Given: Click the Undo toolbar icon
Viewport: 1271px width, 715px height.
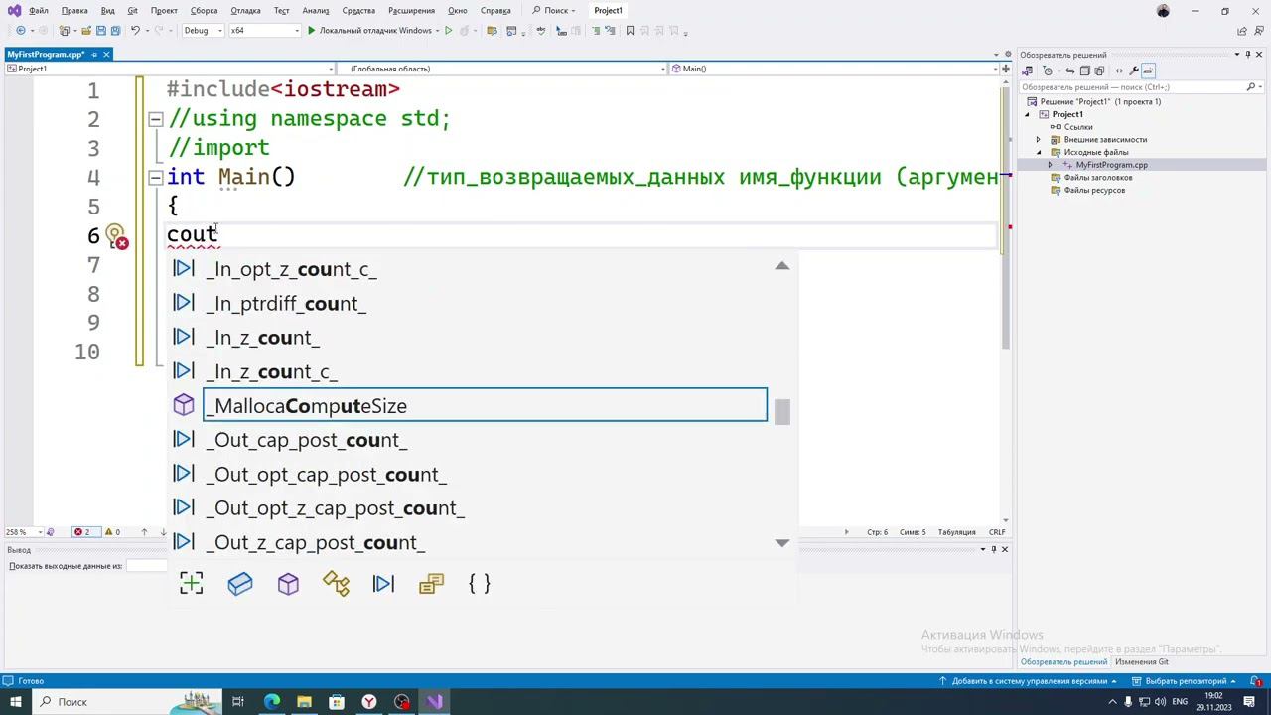Looking at the screenshot, I should 135,31.
